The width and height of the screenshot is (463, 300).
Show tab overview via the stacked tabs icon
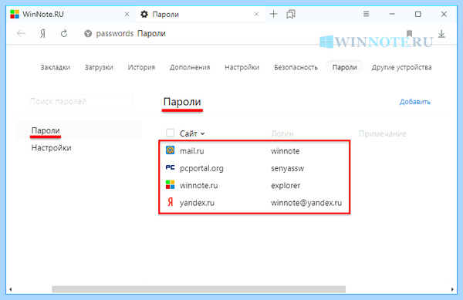(x=291, y=14)
